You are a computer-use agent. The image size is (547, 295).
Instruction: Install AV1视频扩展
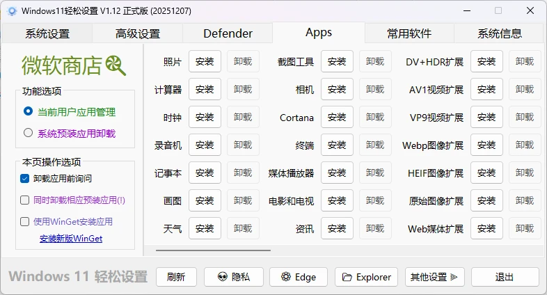point(486,89)
